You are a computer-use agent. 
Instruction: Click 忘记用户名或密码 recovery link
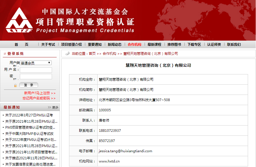(39, 98)
